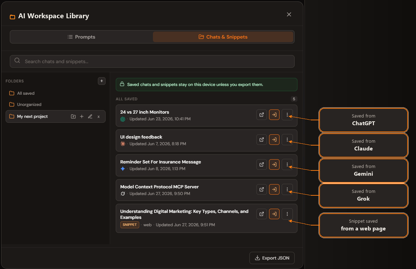The height and width of the screenshot is (269, 416).
Task: Insert the "24 vs 27 inch Monitors" chat
Action: click(x=274, y=115)
